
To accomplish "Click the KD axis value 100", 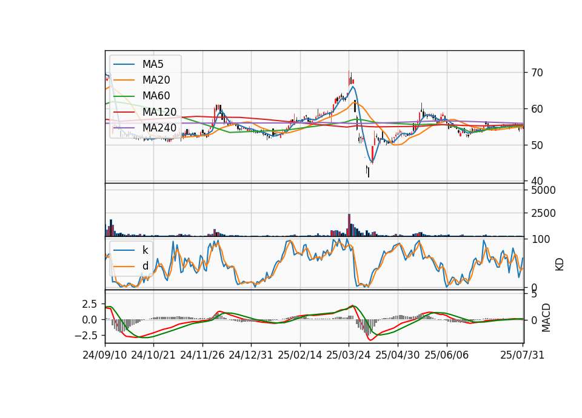I will pyautogui.click(x=540, y=239).
